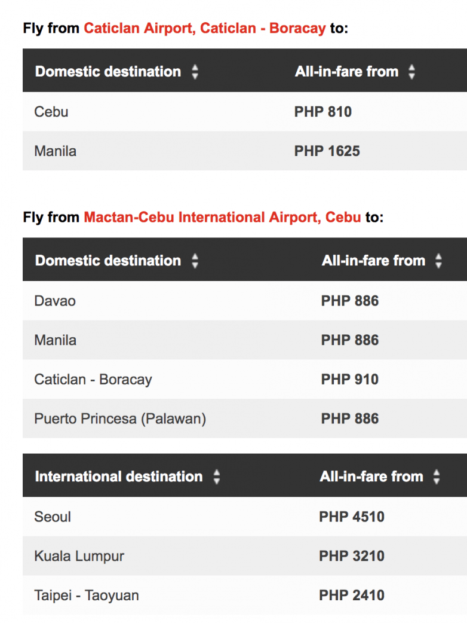This screenshot has height=623, width=467.
Task: Select the Seoul destination row
Action: point(53,517)
